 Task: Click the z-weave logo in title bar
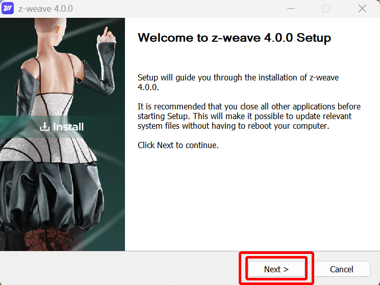pyautogui.click(x=8, y=9)
